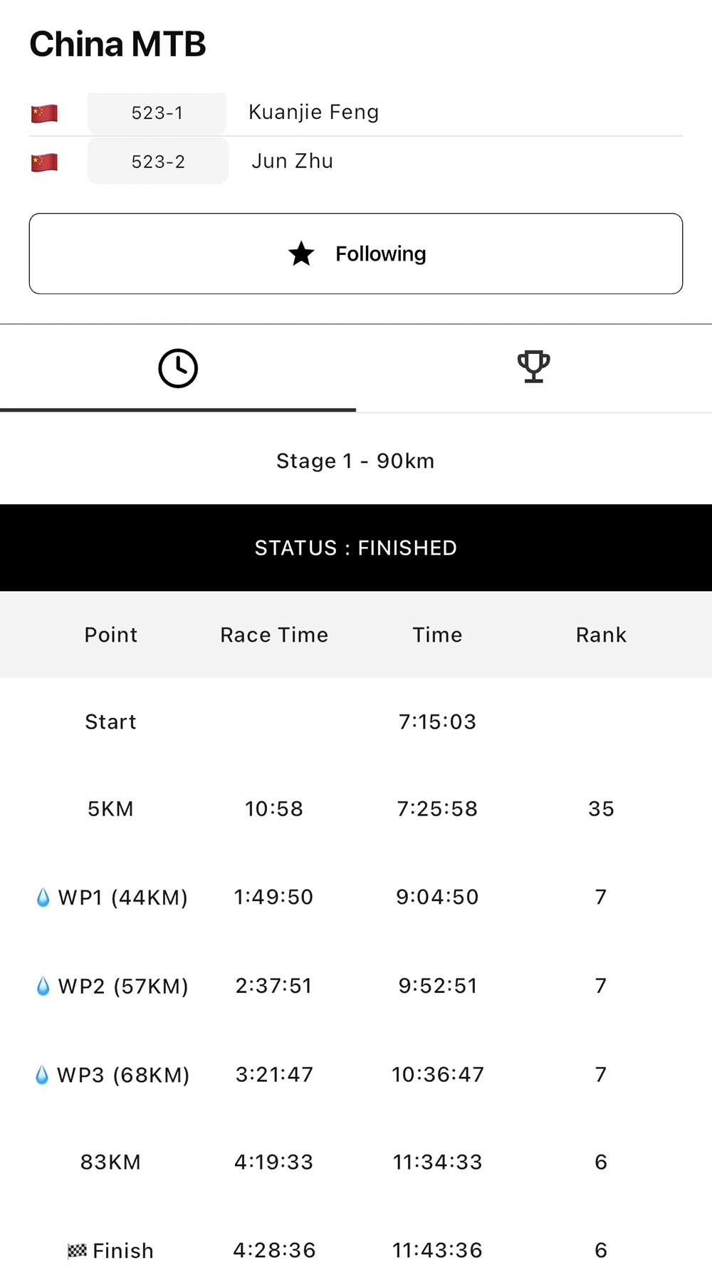Select bib number 523-1

(157, 113)
